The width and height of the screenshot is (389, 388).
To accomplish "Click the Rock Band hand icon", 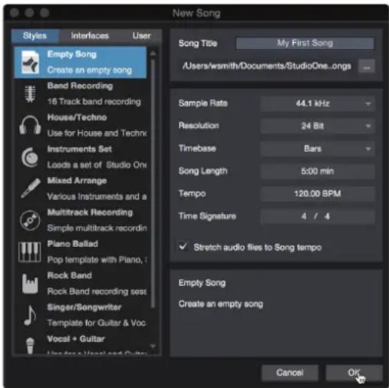I will [30, 284].
